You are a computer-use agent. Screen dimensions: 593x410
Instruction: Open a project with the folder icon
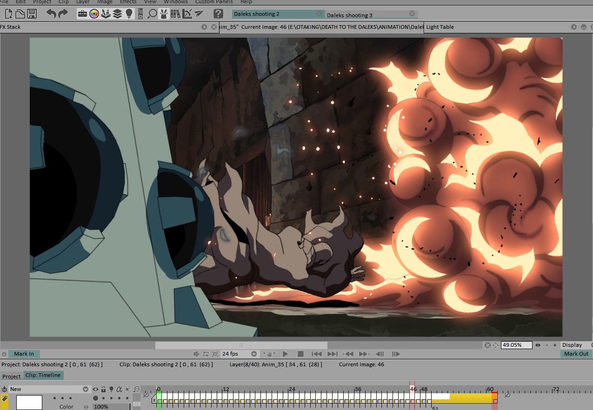pos(20,14)
